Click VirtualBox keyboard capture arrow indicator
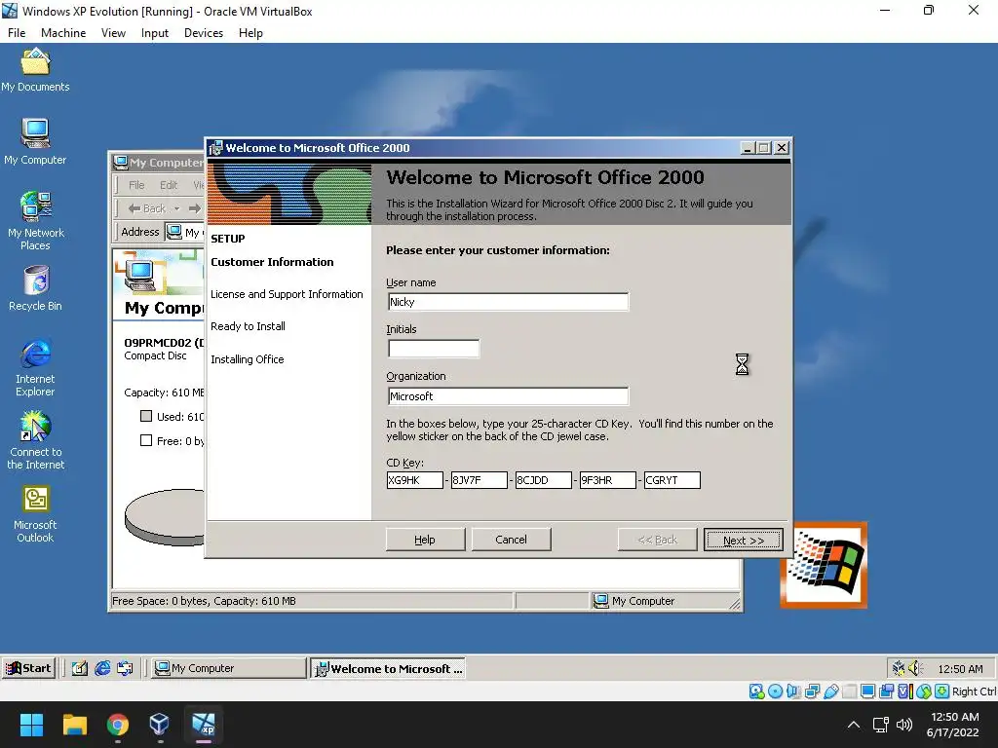This screenshot has height=748, width=998. point(942,692)
